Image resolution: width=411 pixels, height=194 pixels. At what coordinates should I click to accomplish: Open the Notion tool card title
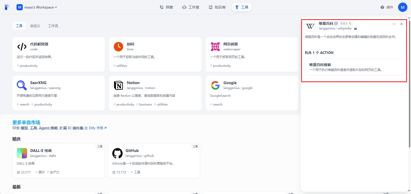pos(133,83)
